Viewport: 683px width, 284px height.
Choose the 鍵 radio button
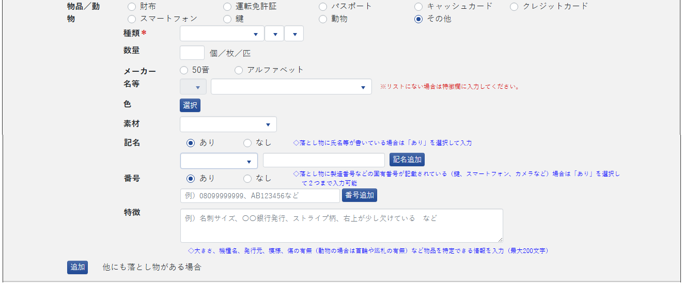[x=227, y=19]
